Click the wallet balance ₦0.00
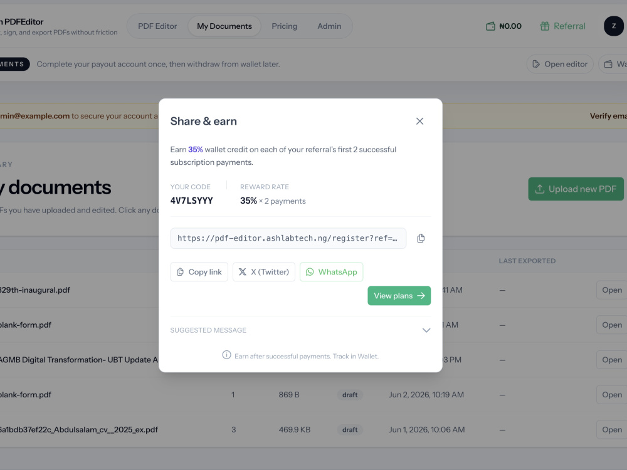Image resolution: width=627 pixels, height=470 pixels. tap(510, 26)
